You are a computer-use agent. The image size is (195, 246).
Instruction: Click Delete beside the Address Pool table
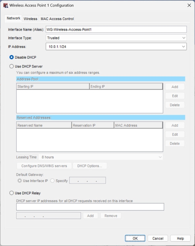175,105
